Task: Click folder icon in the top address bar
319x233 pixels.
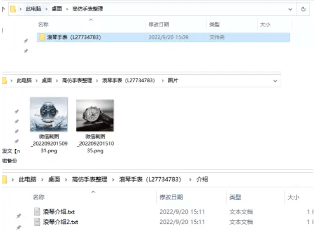Action: 13,9
